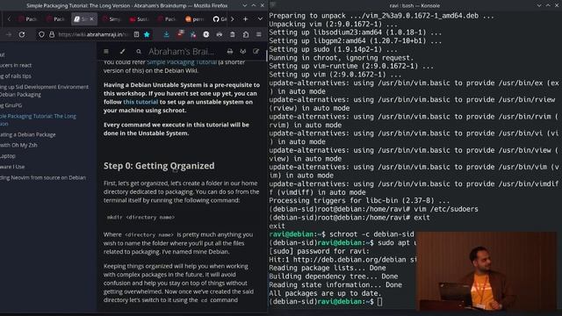Toggle the mdBook sidebar hamburger icon
Viewport: 562px width, 316px height.
coord(106,52)
